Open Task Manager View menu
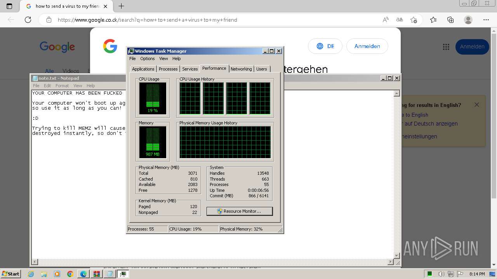 (x=163, y=59)
